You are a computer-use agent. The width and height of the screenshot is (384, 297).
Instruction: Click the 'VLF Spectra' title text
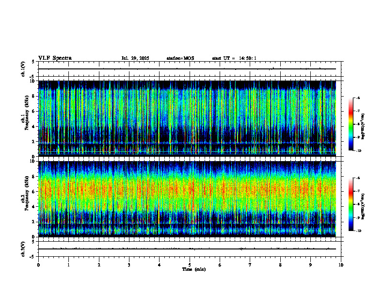pyautogui.click(x=55, y=58)
